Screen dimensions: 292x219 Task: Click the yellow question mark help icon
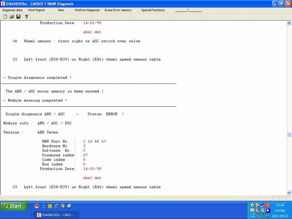point(26,16)
